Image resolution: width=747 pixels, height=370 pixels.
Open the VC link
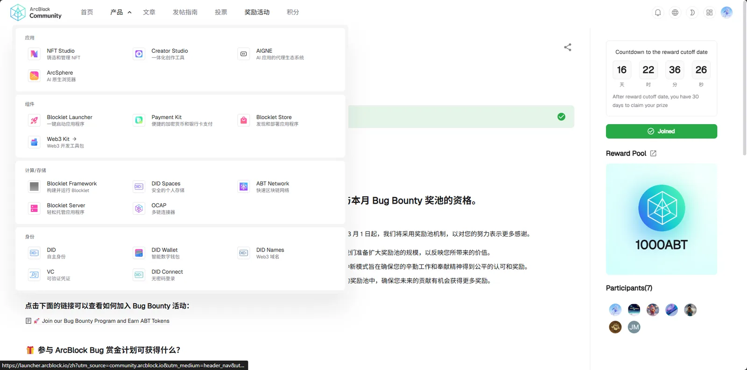[50, 272]
